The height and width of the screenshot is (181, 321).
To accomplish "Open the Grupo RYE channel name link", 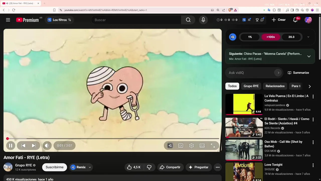I will point(24,165).
